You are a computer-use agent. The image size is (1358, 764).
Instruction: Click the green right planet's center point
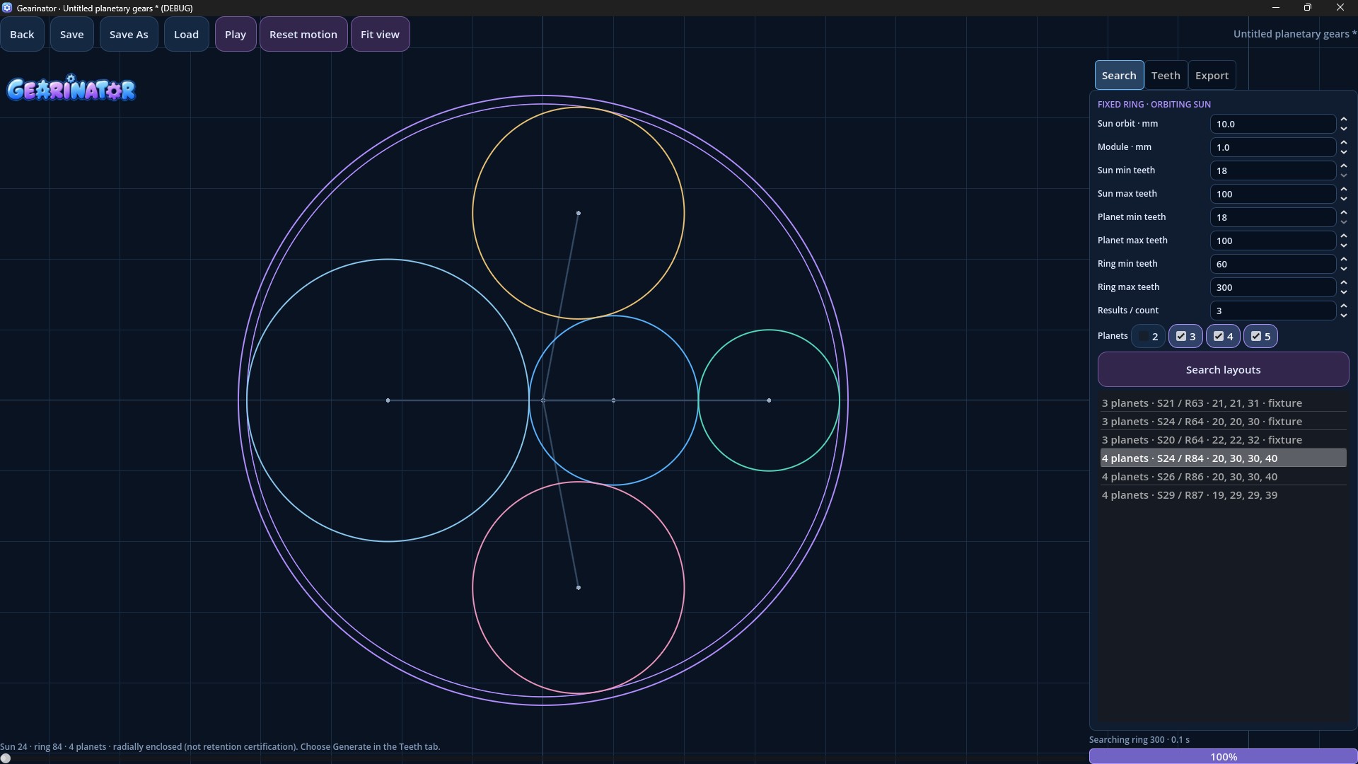[769, 400]
